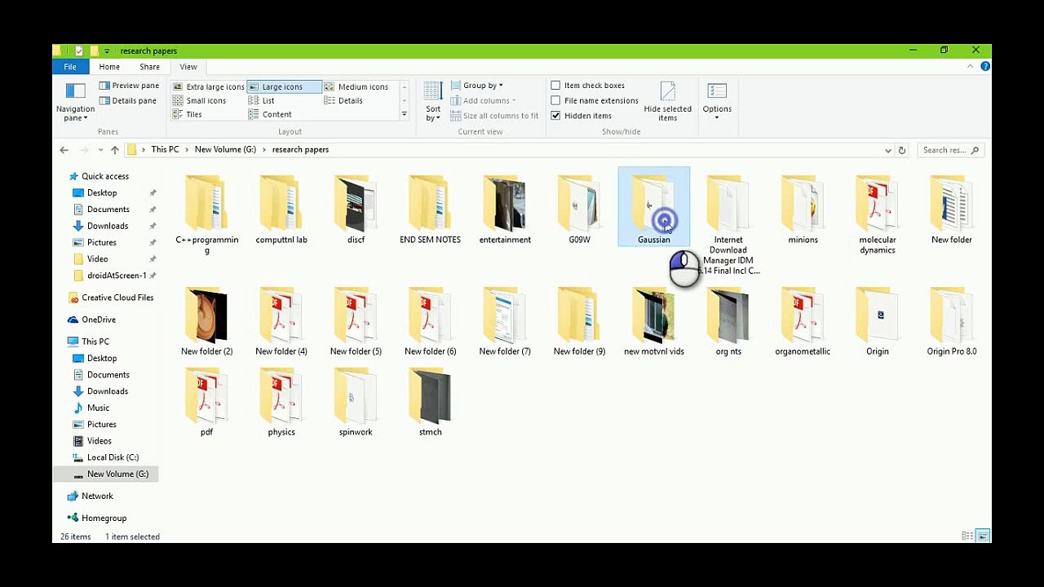
Task: Uncheck Hidden items checkbox
Action: pyautogui.click(x=555, y=116)
